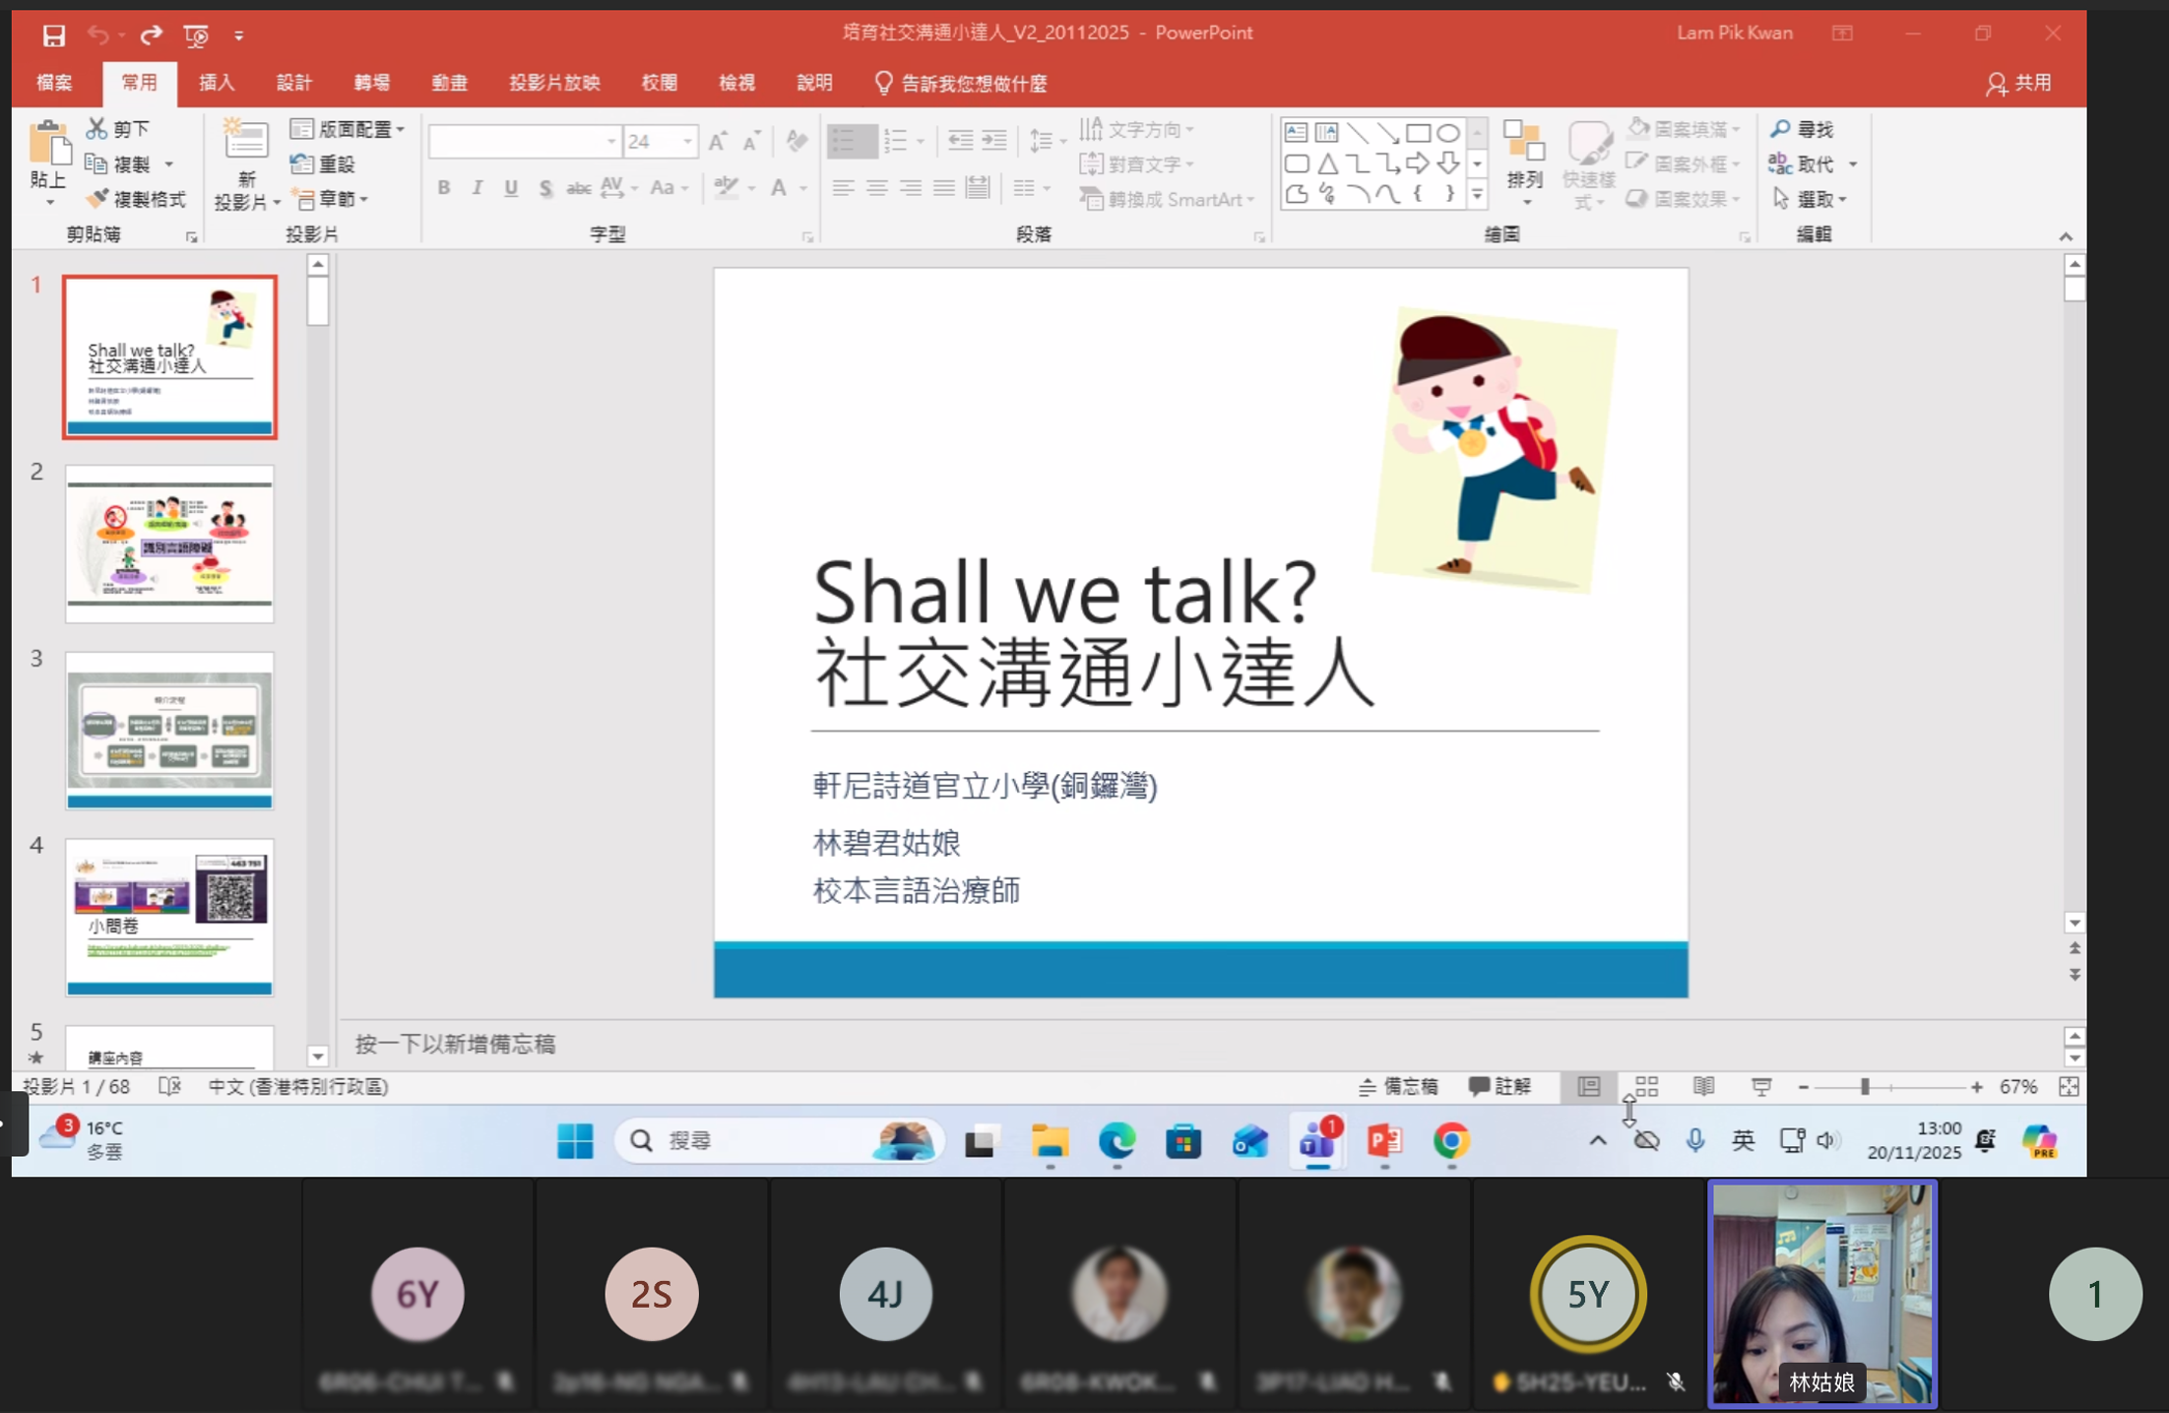The width and height of the screenshot is (2169, 1413).
Task: Click the zoom slider handle
Action: coord(1864,1086)
